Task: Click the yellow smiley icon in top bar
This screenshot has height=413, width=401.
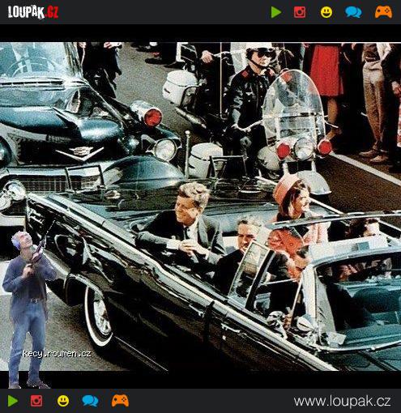Action: tap(326, 12)
